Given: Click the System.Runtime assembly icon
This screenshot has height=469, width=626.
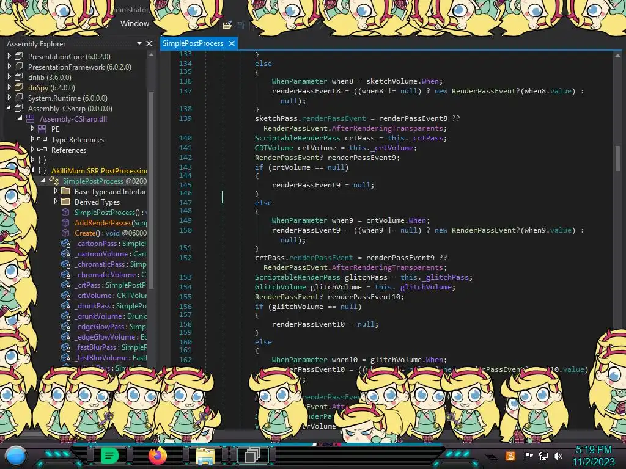Looking at the screenshot, I should 19,98.
